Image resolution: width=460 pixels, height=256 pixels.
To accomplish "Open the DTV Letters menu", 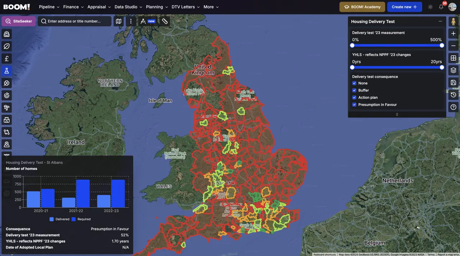I will click(185, 7).
